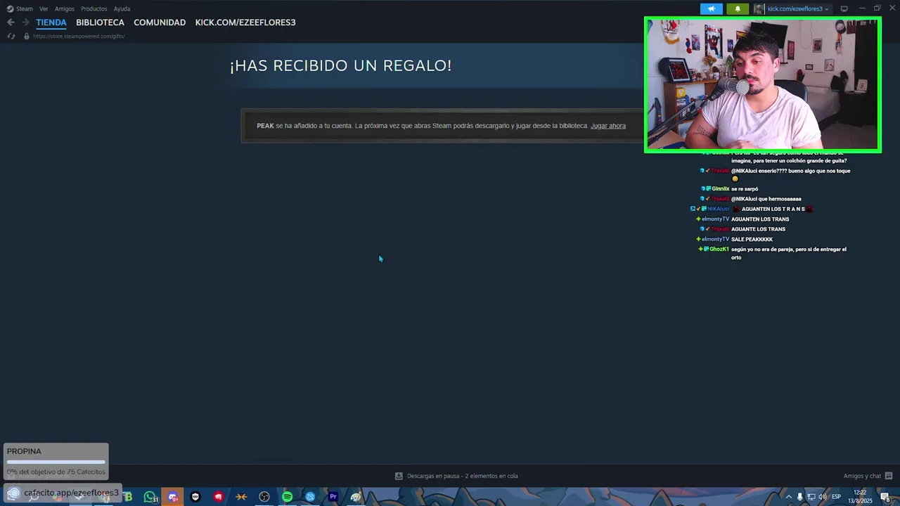Click the downloads icon in status bar
The width and height of the screenshot is (900, 506).
point(399,476)
